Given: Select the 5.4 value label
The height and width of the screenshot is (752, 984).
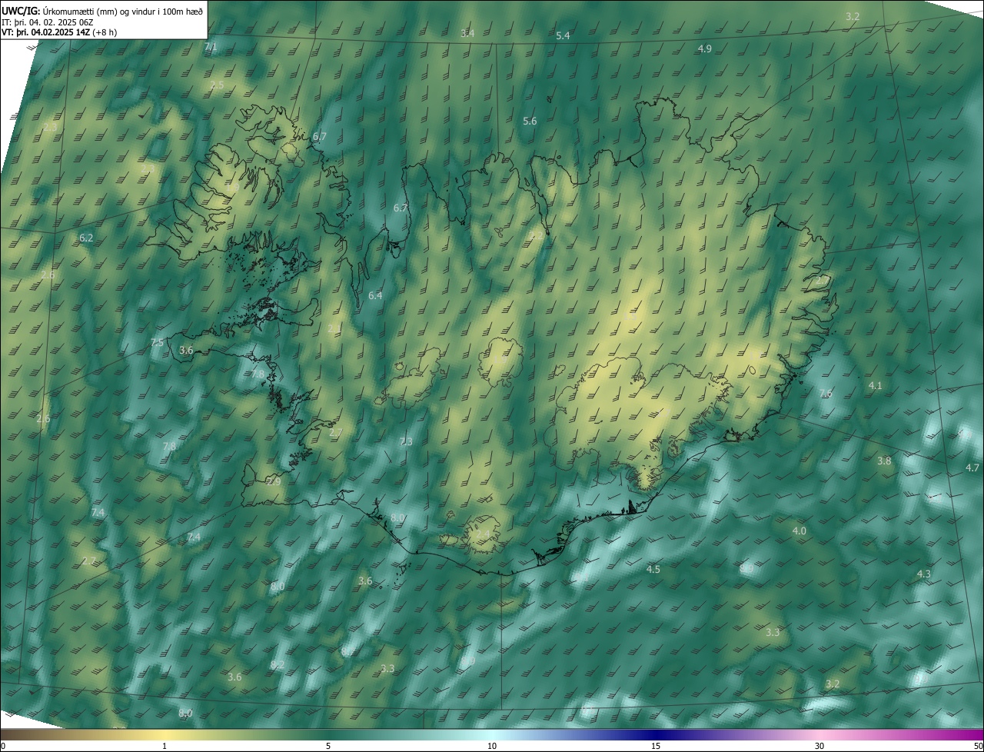Looking at the screenshot, I should (563, 36).
